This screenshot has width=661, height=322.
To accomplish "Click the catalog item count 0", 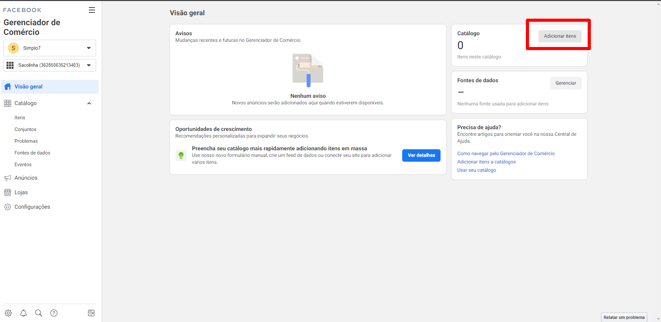I will 460,45.
